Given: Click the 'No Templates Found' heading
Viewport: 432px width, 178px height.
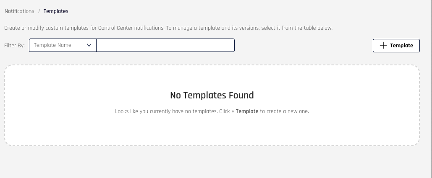Looking at the screenshot, I should click(212, 95).
